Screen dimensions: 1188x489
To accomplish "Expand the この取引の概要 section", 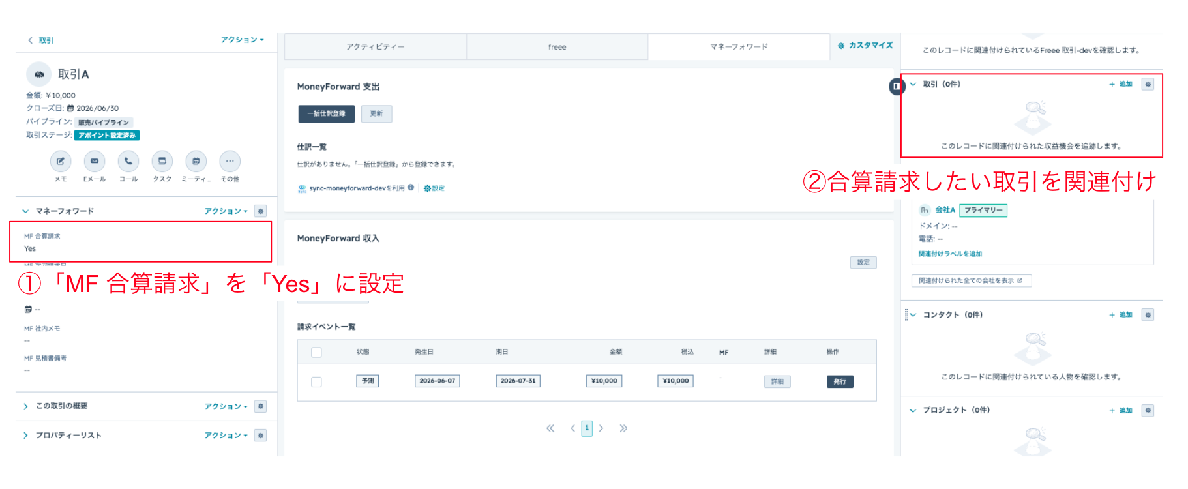I will 25,406.
